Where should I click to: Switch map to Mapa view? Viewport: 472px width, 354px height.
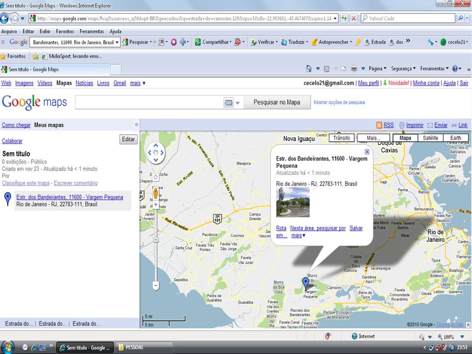[x=405, y=138]
